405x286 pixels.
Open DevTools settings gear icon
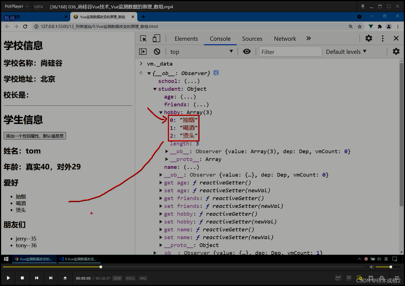[x=369, y=38]
